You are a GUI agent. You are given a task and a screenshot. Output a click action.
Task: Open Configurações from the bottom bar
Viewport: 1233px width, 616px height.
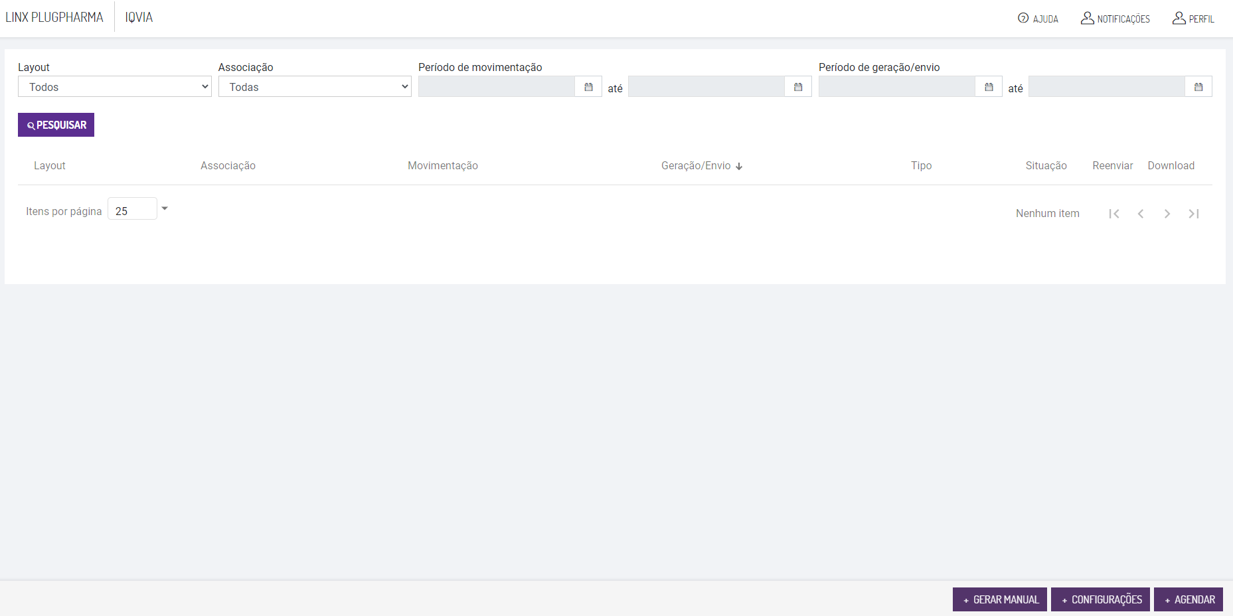[x=1100, y=599]
